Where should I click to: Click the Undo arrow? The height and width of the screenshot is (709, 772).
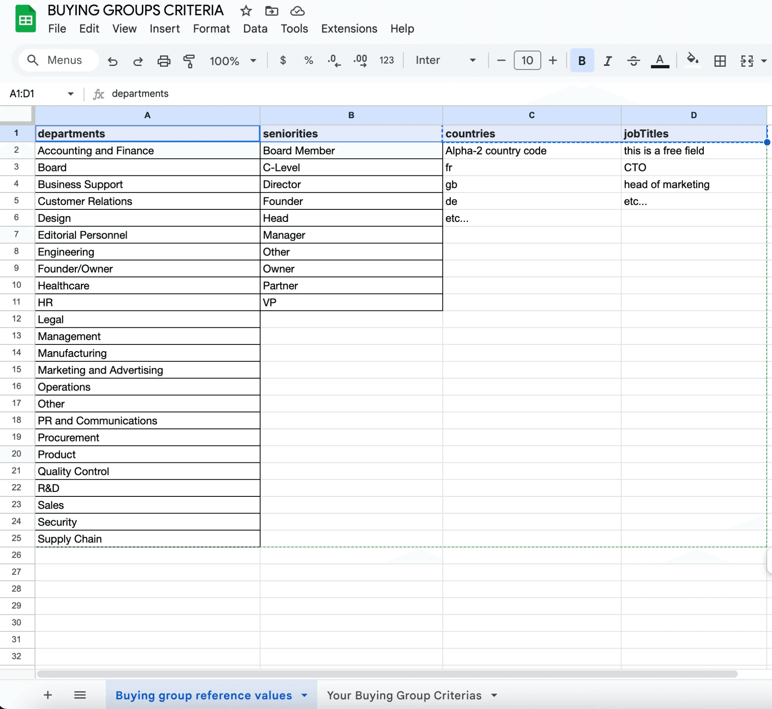112,61
